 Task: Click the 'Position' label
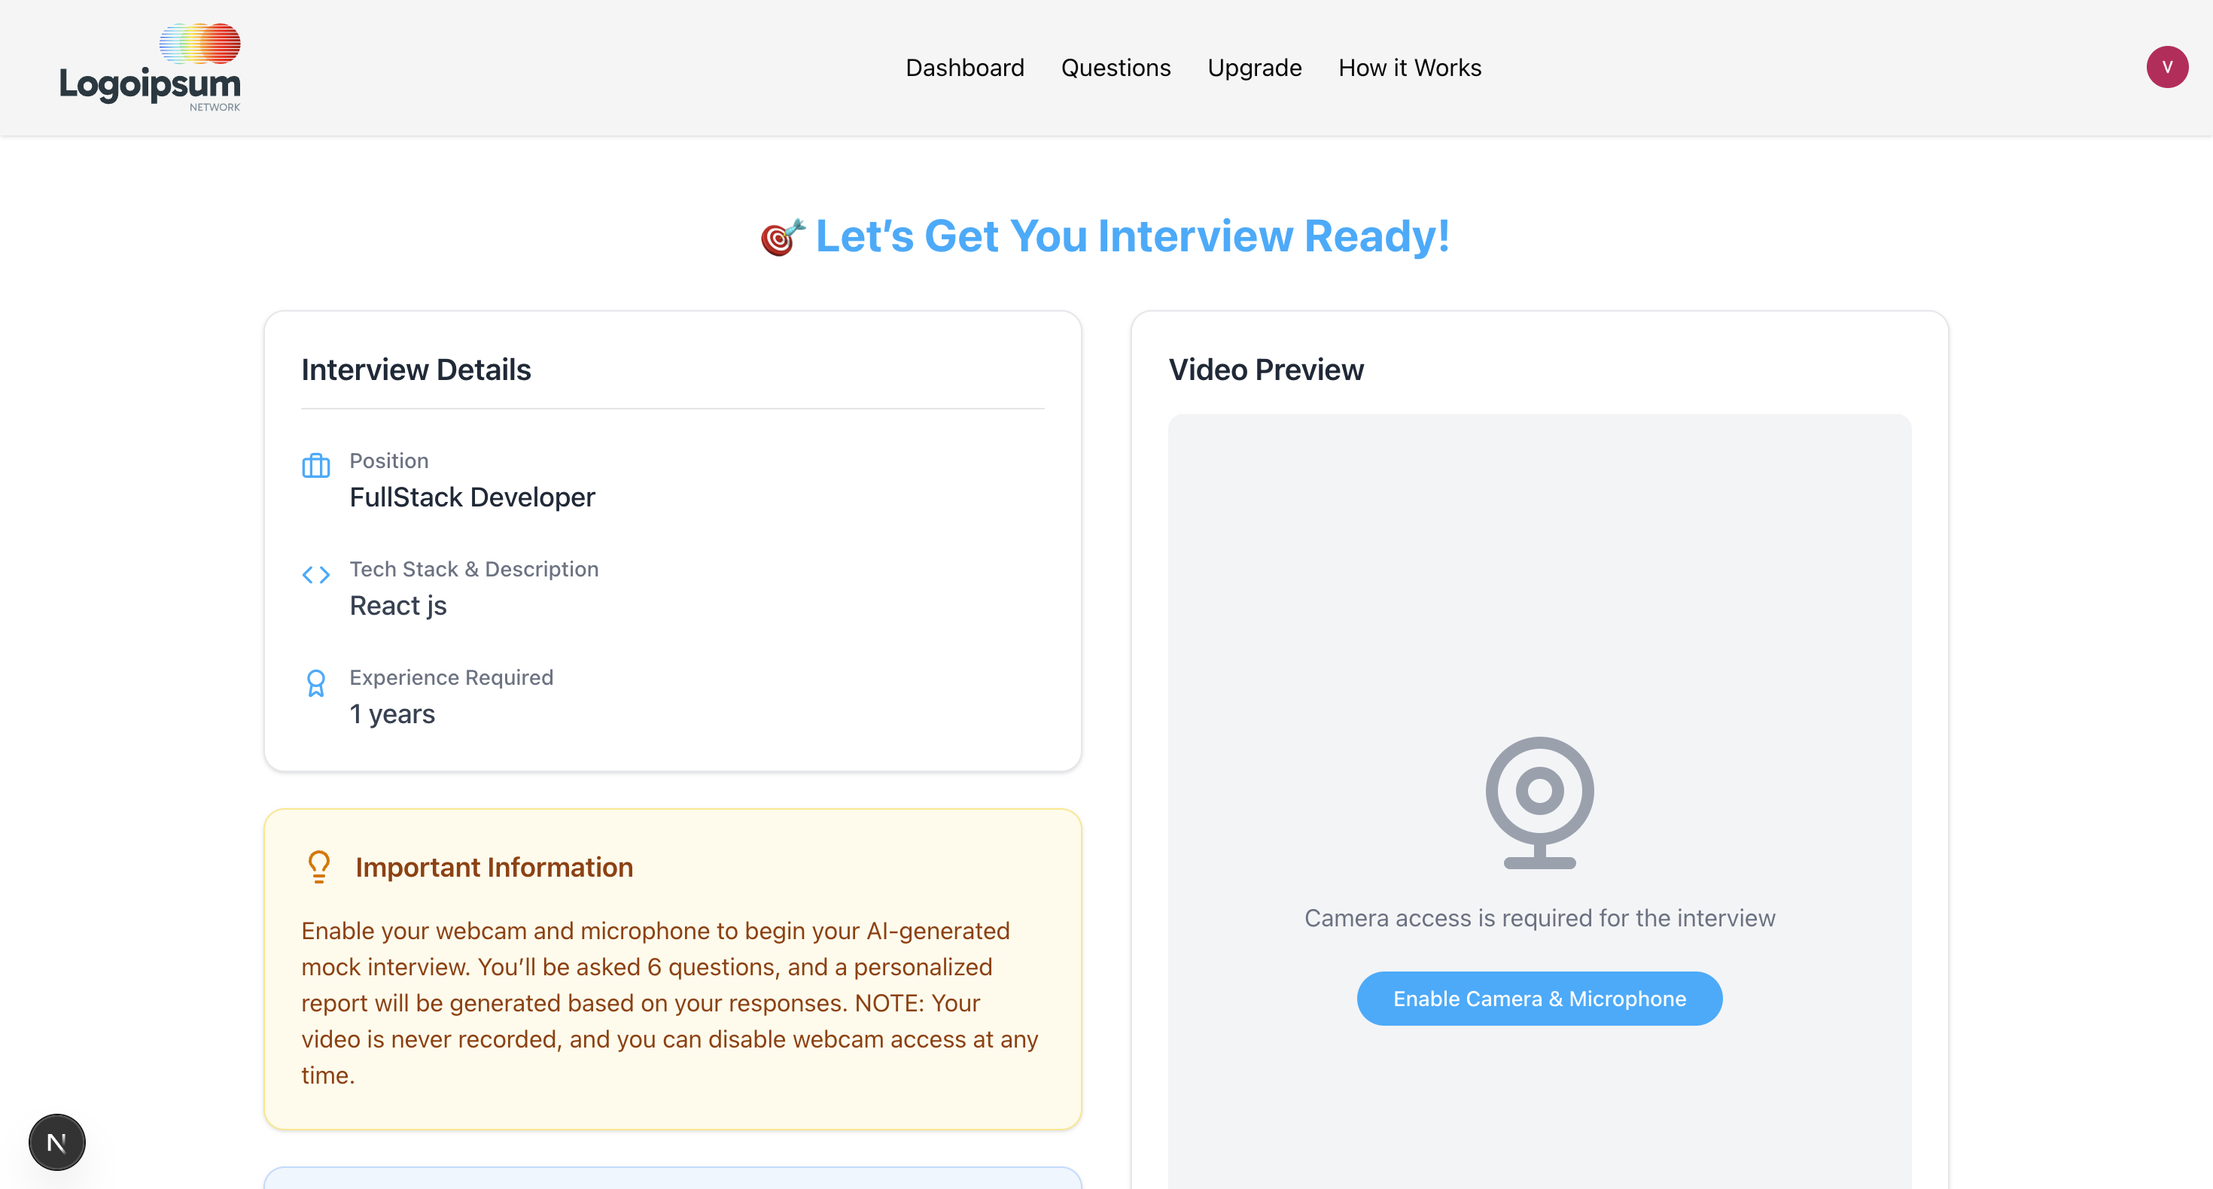pos(389,461)
